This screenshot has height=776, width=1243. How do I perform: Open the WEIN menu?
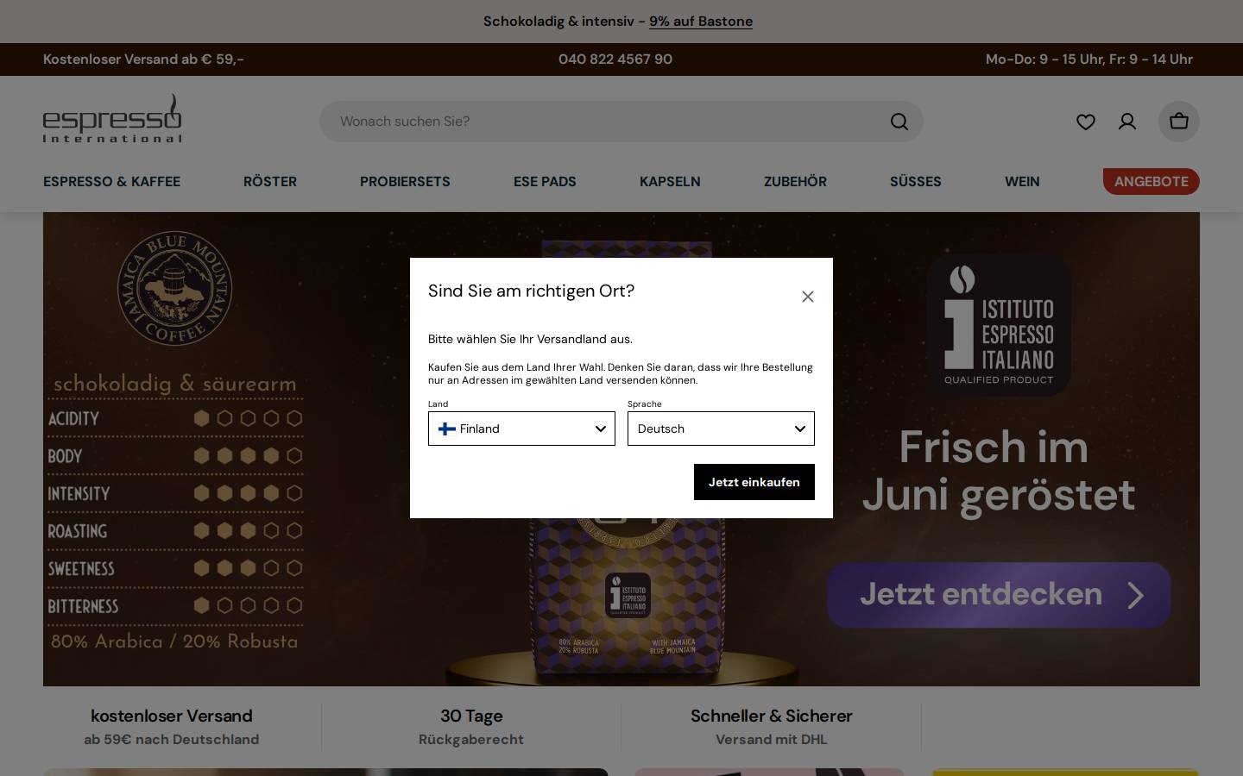1022,181
